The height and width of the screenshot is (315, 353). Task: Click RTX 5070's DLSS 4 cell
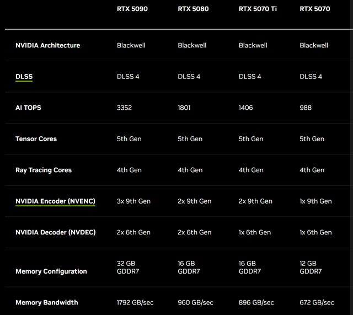(311, 77)
